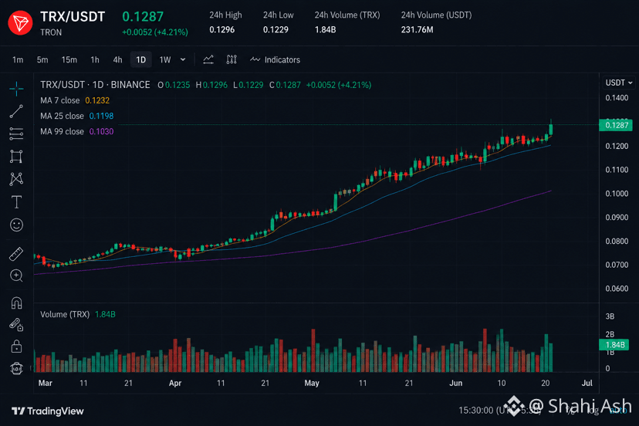Open candlestick chart type icon

tap(232, 59)
